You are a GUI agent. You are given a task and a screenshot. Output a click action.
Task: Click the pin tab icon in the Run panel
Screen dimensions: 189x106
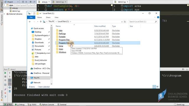point(5,89)
